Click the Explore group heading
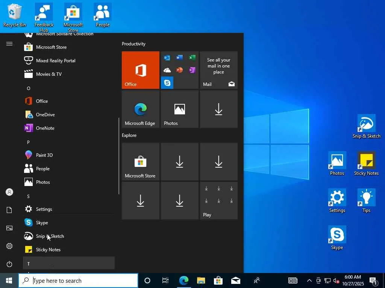 [129, 135]
